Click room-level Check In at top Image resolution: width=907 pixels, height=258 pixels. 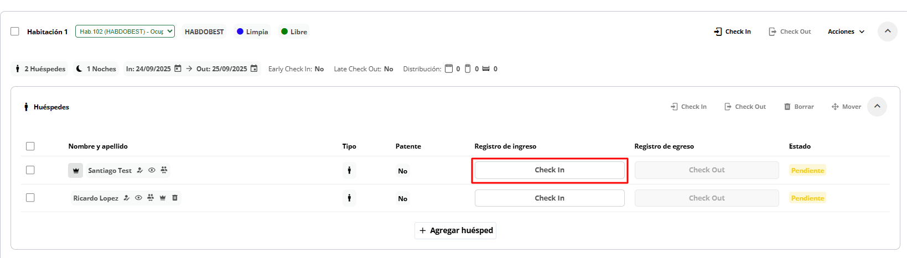[x=732, y=31]
